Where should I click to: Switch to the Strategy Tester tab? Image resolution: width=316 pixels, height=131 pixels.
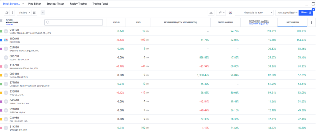pyautogui.click(x=55, y=4)
